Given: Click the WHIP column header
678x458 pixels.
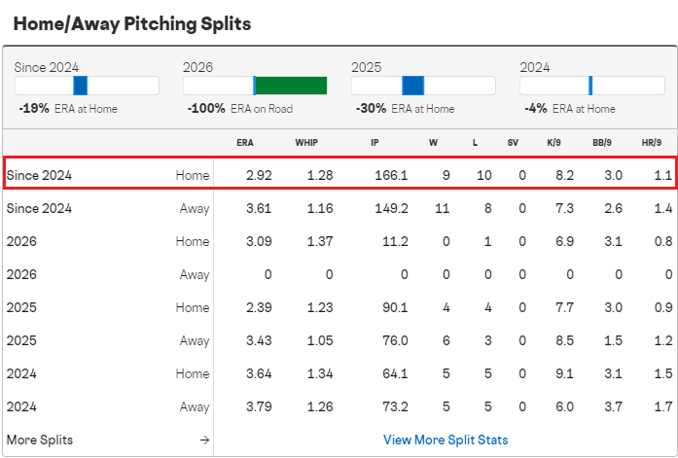Looking at the screenshot, I should tap(306, 143).
